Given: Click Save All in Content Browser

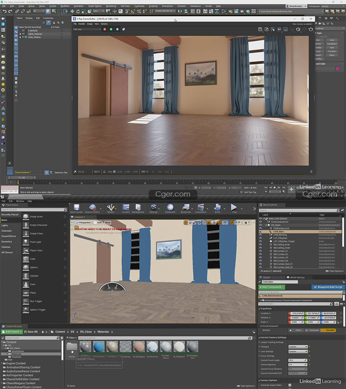Looking at the screenshot, I should 31,332.
